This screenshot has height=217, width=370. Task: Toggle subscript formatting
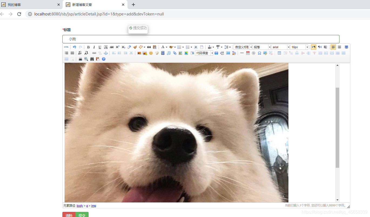point(123,47)
